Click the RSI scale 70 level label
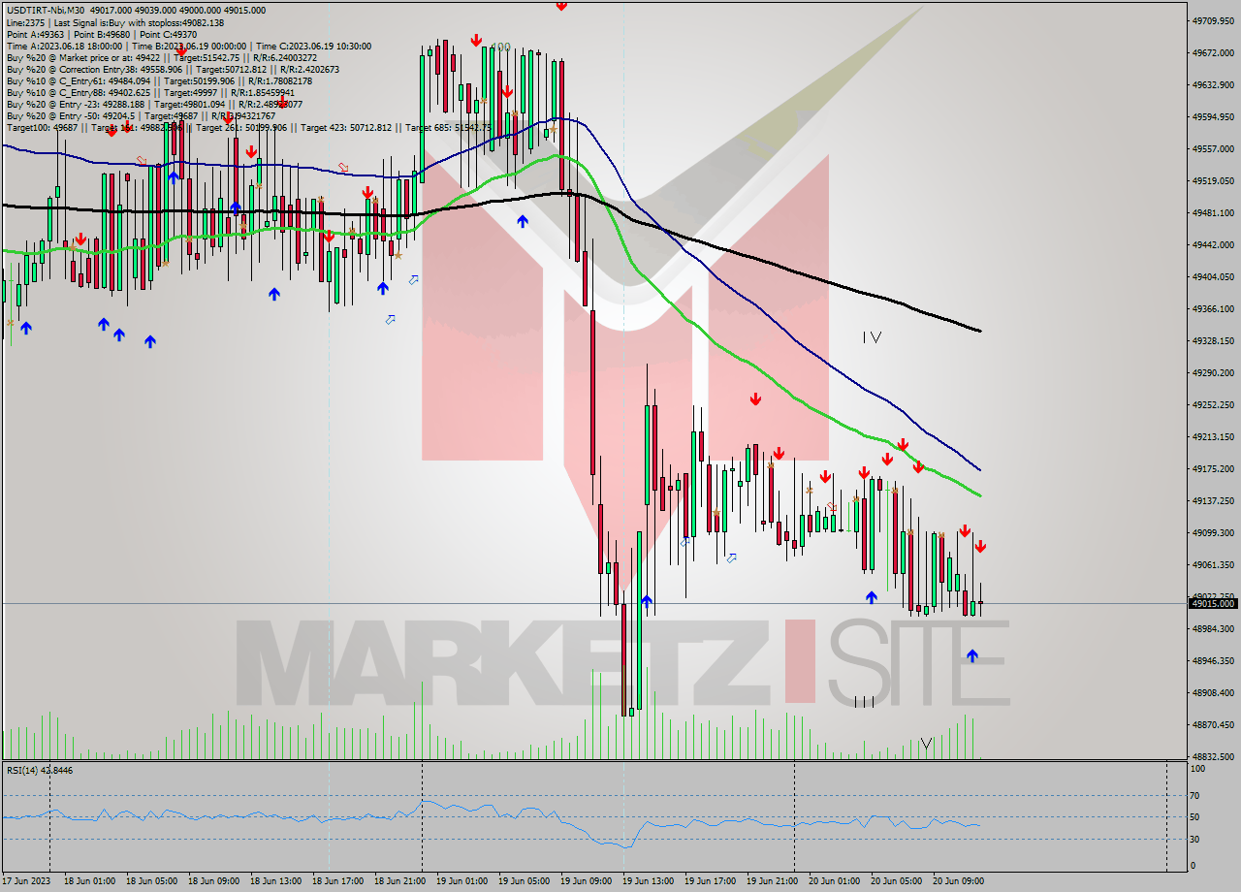1241x892 pixels. pyautogui.click(x=1196, y=795)
